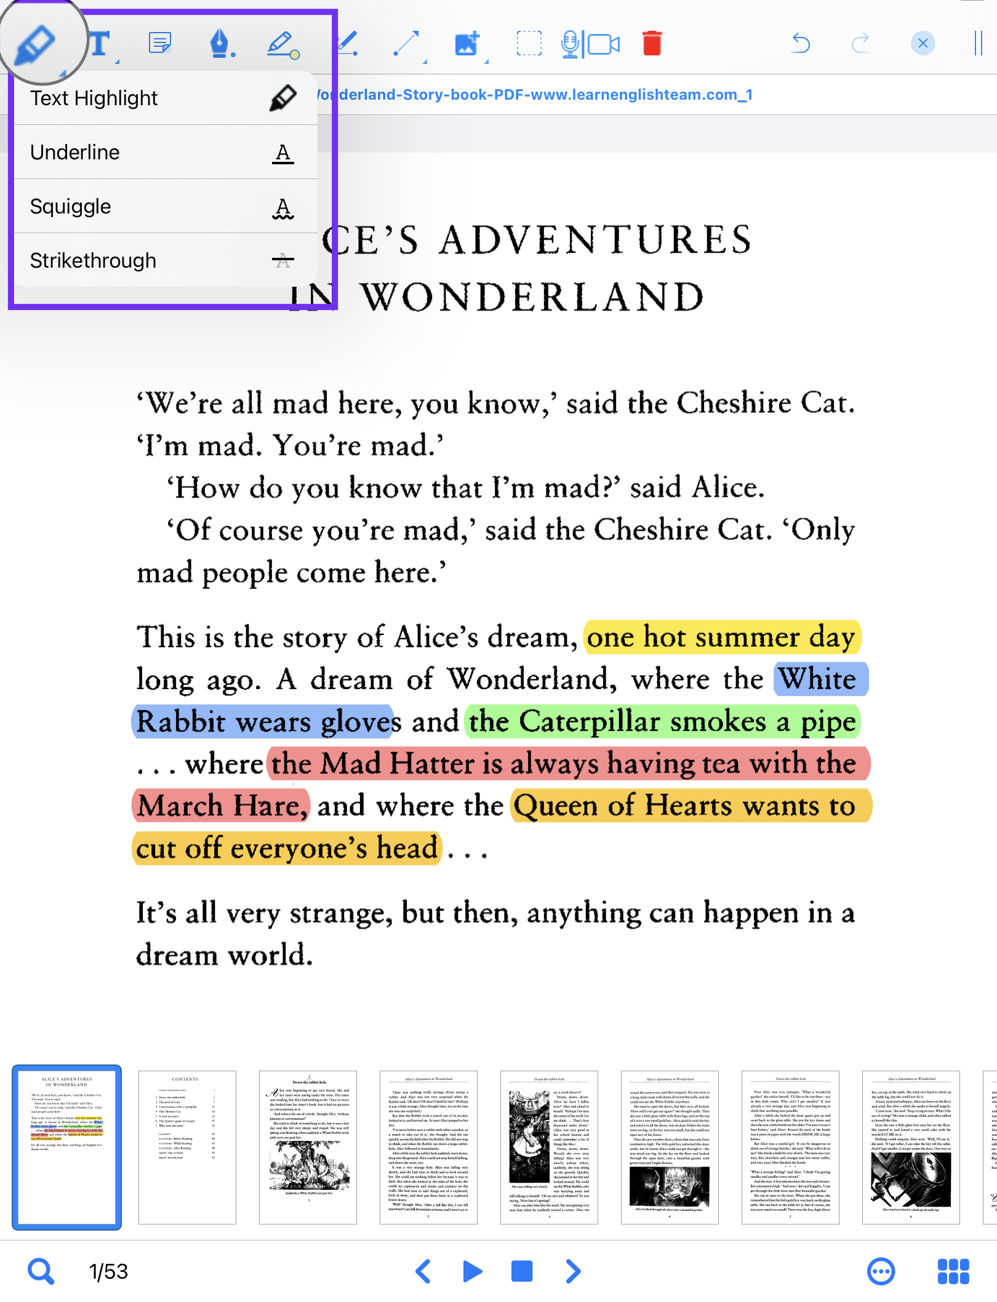Select Strikethrough annotation style
This screenshot has height=1302, width=997.
(x=165, y=260)
